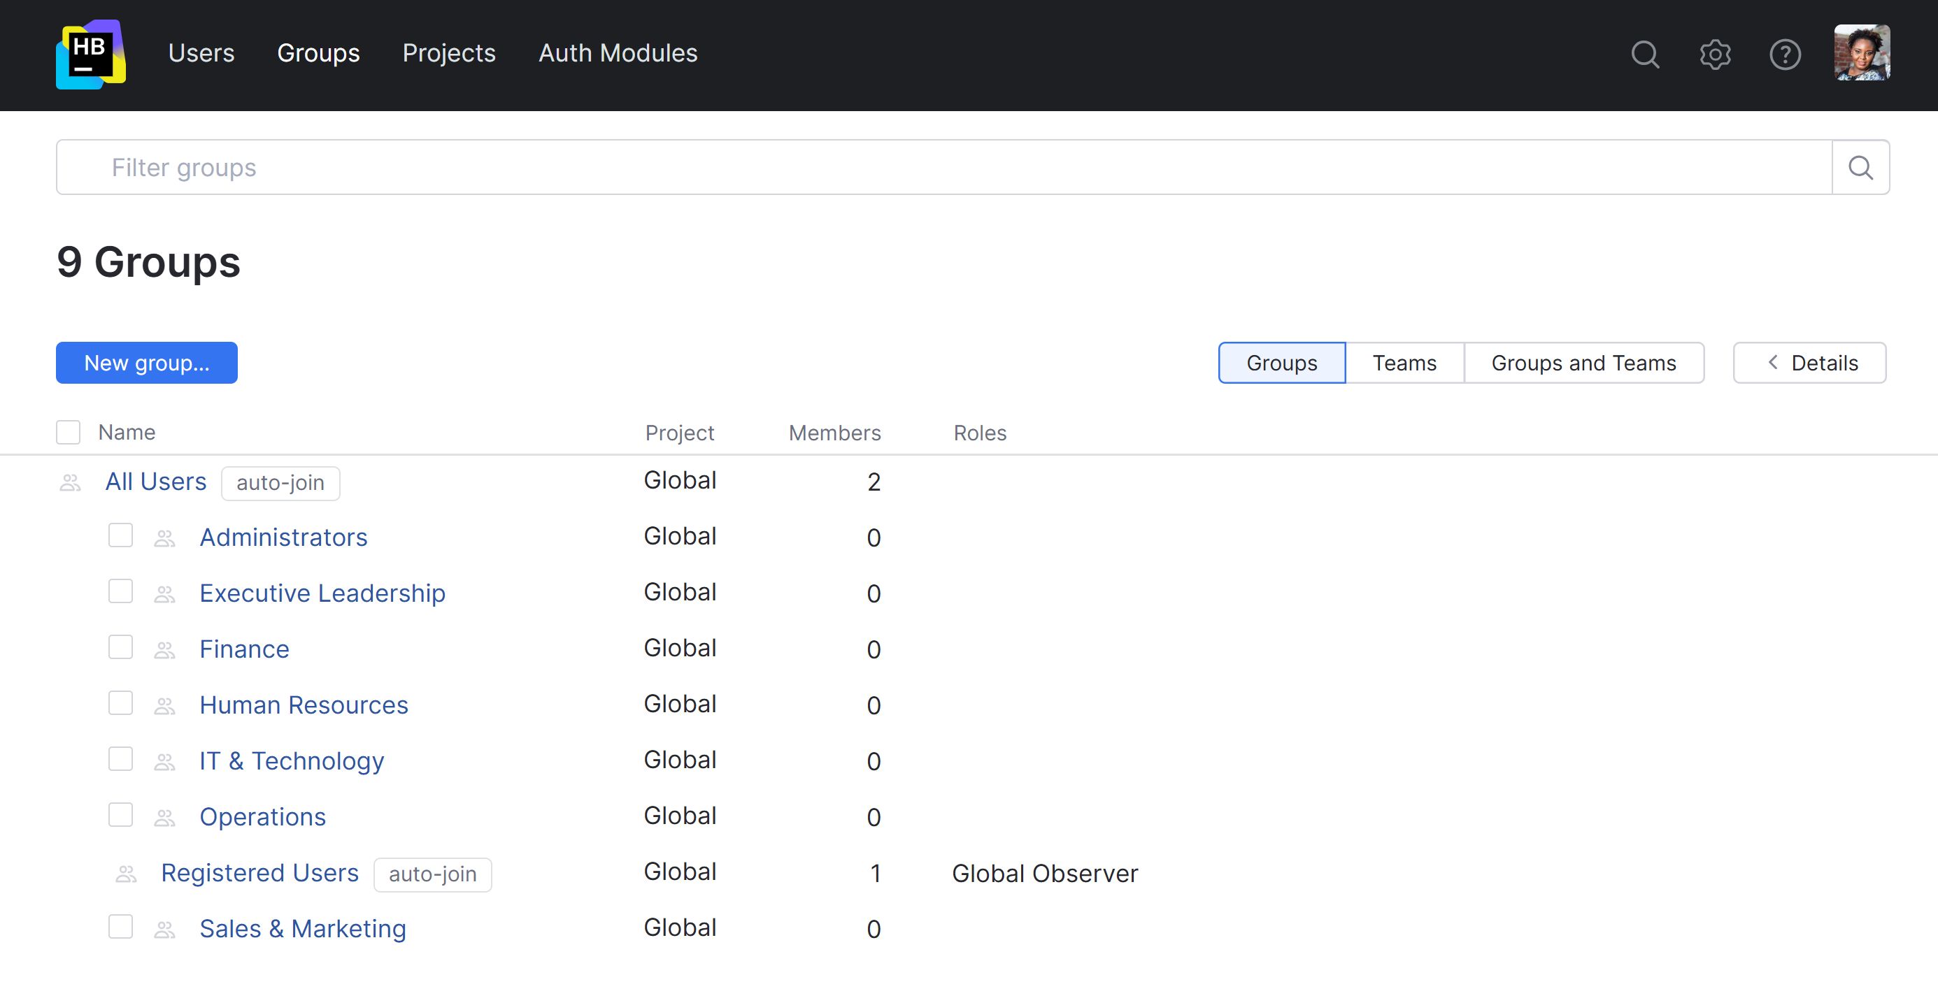Open administration settings gear icon

click(x=1715, y=54)
